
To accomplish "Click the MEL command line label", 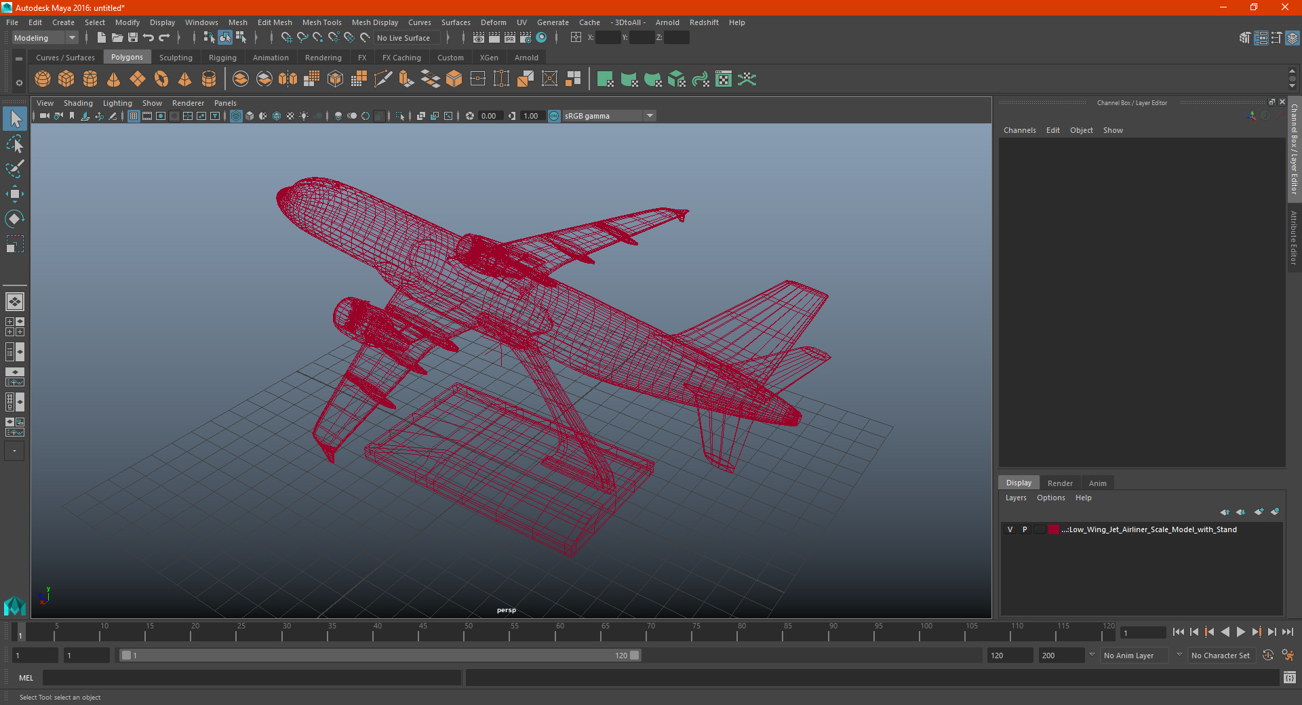I will click(x=26, y=678).
